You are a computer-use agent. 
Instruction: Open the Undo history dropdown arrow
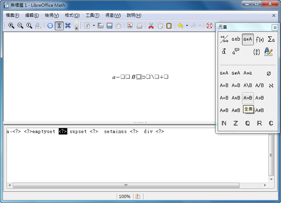pos(187,26)
